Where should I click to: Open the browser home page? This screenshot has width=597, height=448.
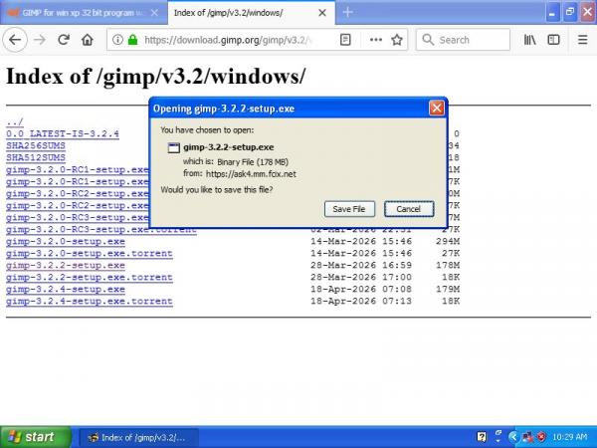[x=88, y=40]
